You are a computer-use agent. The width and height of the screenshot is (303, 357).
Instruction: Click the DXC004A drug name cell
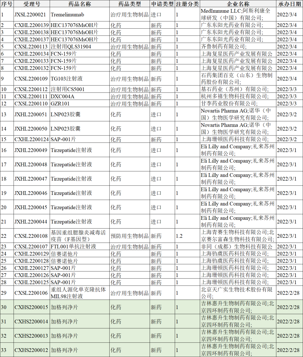tap(80, 96)
